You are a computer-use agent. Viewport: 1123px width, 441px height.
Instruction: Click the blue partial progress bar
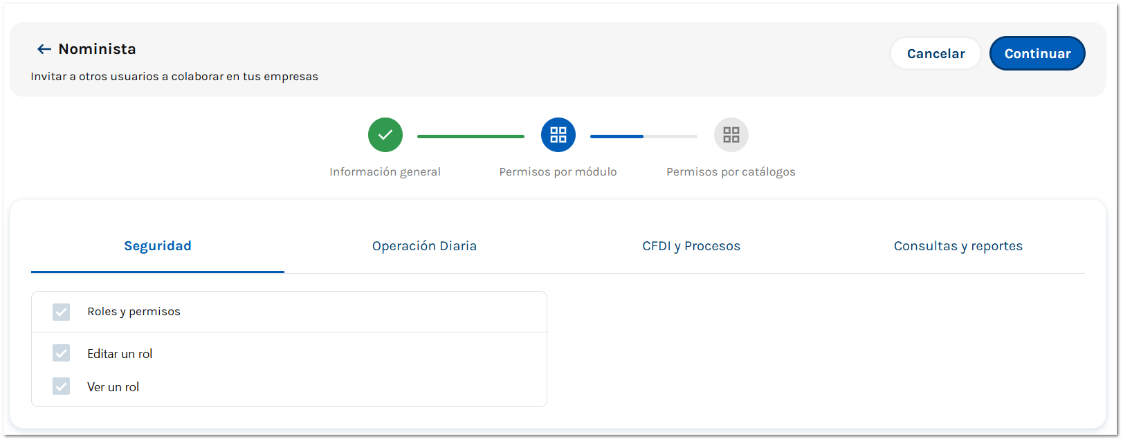(x=617, y=136)
